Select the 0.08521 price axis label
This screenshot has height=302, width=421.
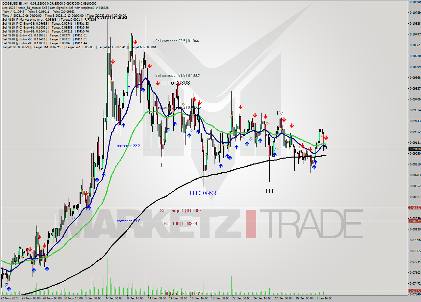click(415, 197)
